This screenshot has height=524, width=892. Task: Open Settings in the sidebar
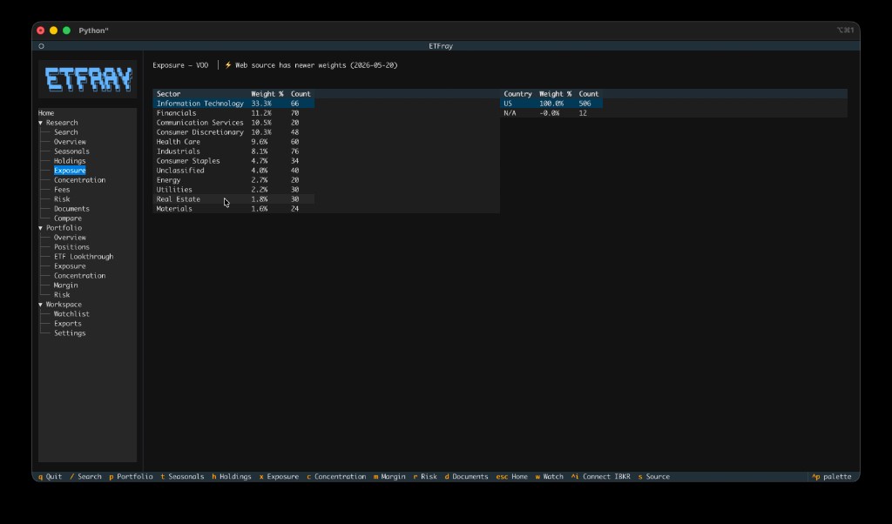click(70, 333)
